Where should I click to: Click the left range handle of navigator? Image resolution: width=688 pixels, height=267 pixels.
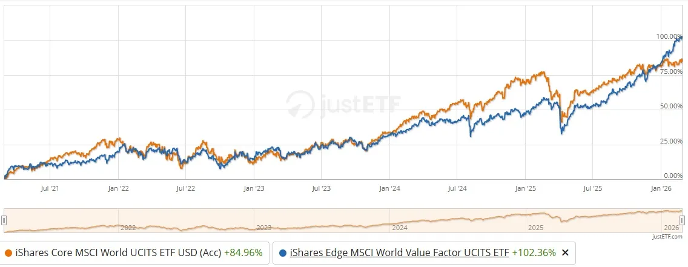pyautogui.click(x=4, y=220)
